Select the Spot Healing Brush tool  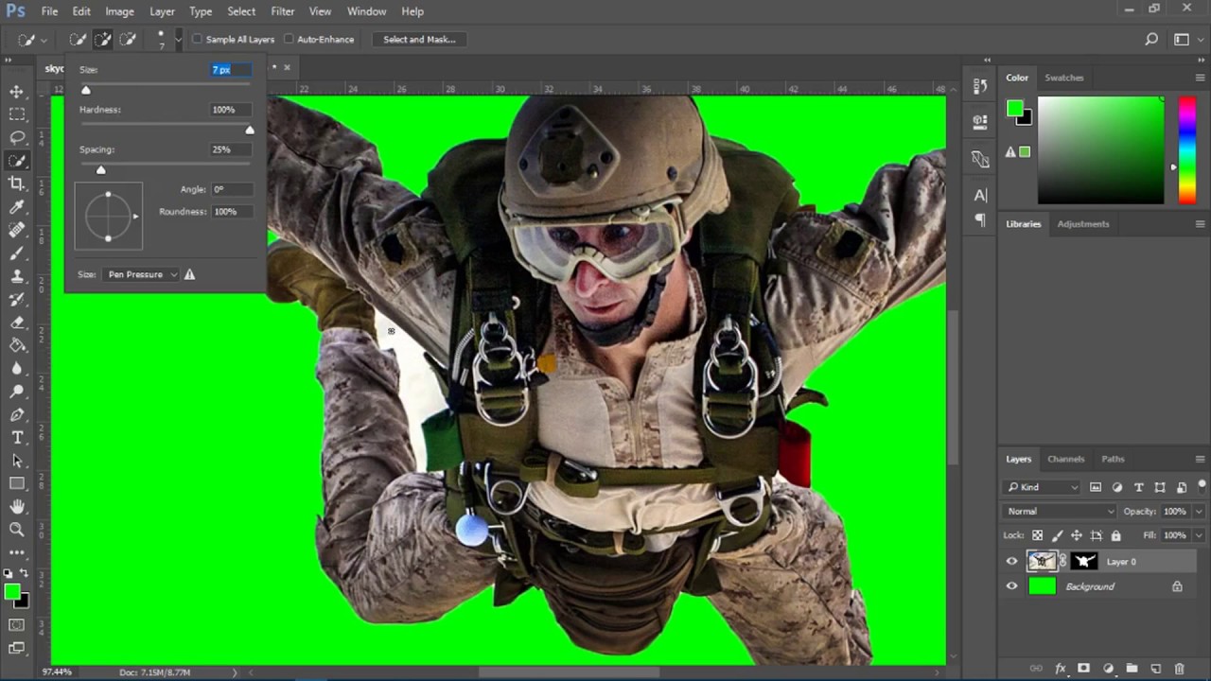[x=17, y=230]
